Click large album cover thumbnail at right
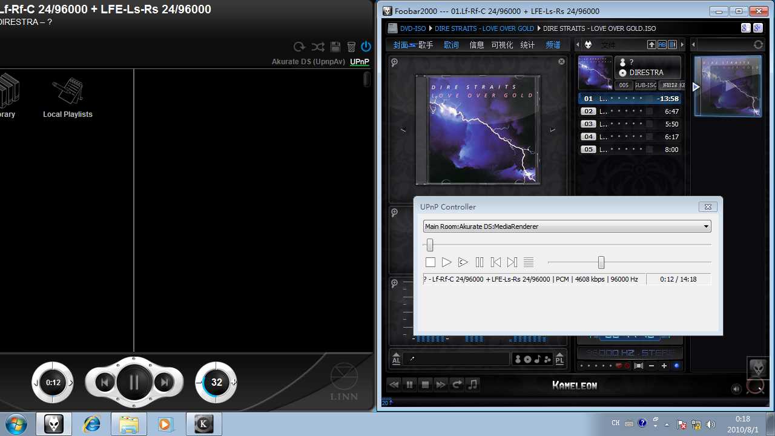 tap(728, 86)
